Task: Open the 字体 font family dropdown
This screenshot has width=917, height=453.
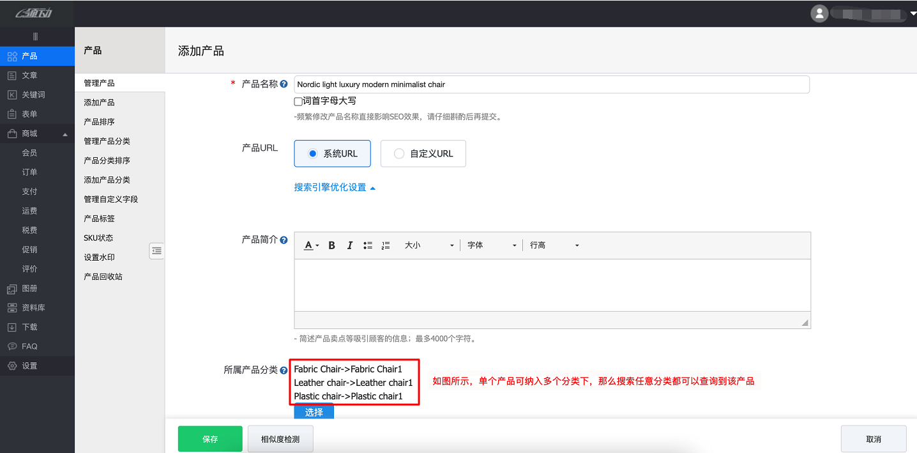Action: tap(491, 245)
